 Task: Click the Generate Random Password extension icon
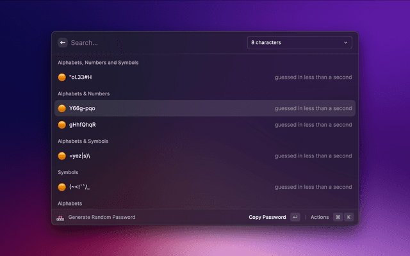point(61,218)
